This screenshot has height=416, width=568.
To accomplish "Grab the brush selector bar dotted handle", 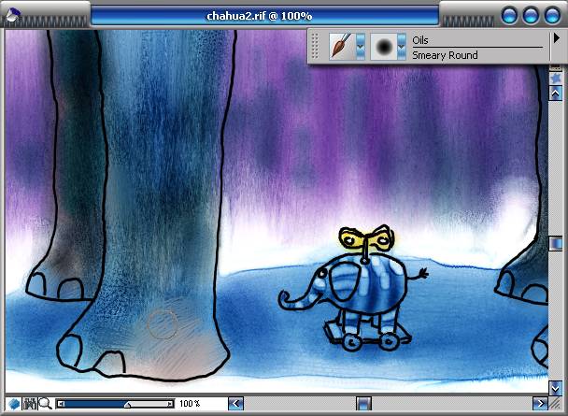I will (x=315, y=47).
